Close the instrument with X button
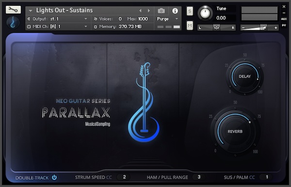The width and height of the screenshot is (291, 187). point(284,6)
